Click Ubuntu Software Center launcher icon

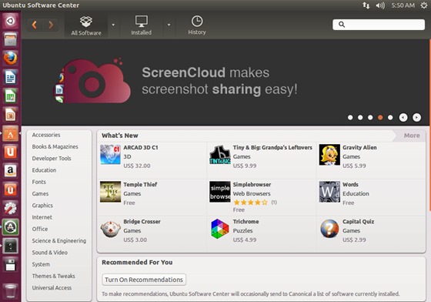click(x=11, y=134)
